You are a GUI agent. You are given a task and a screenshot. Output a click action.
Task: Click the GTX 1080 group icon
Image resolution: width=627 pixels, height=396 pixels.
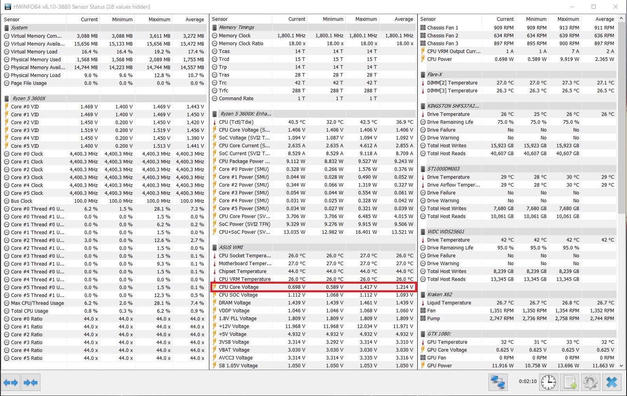pyautogui.click(x=423, y=334)
